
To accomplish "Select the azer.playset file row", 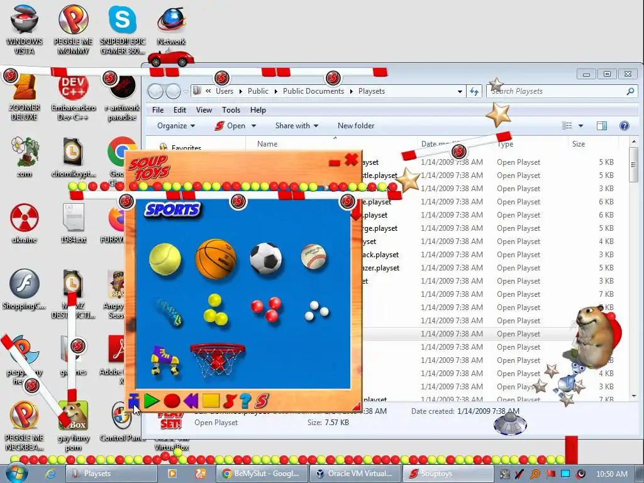I will 489,268.
